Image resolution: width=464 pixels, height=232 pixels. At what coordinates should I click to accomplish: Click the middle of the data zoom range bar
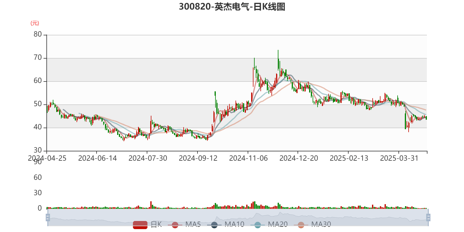click(238, 217)
